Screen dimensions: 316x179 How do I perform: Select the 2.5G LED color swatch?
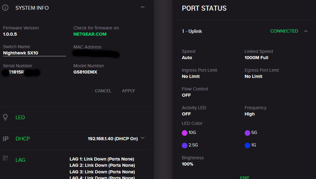point(185,145)
